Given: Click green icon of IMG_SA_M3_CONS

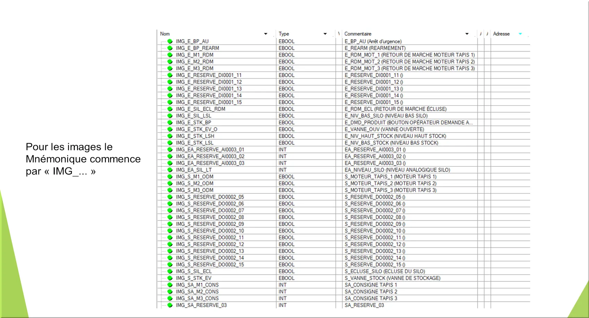Looking at the screenshot, I should (x=170, y=298).
